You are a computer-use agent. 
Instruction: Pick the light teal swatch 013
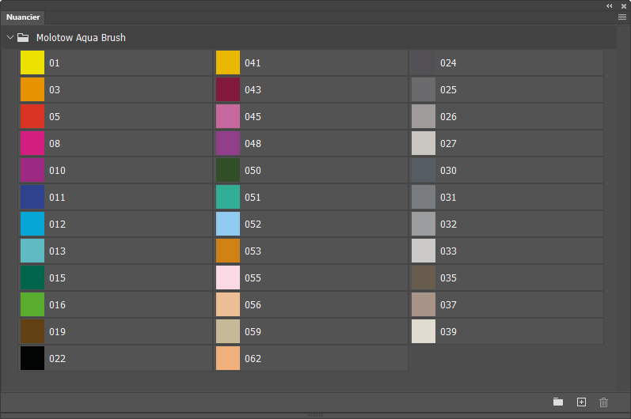[32, 251]
